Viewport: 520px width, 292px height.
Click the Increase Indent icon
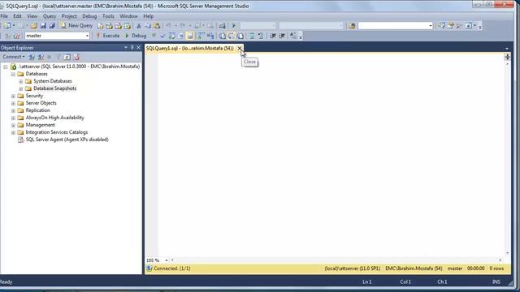pyautogui.click(x=282, y=36)
